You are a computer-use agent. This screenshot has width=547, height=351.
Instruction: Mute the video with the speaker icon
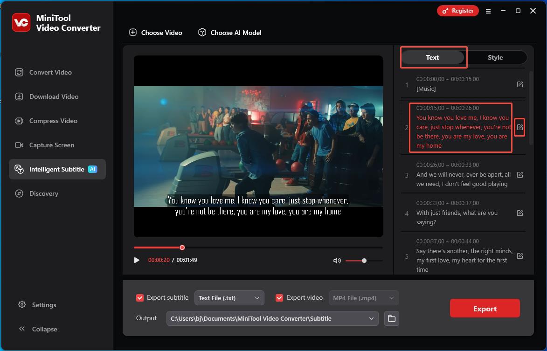pos(337,261)
